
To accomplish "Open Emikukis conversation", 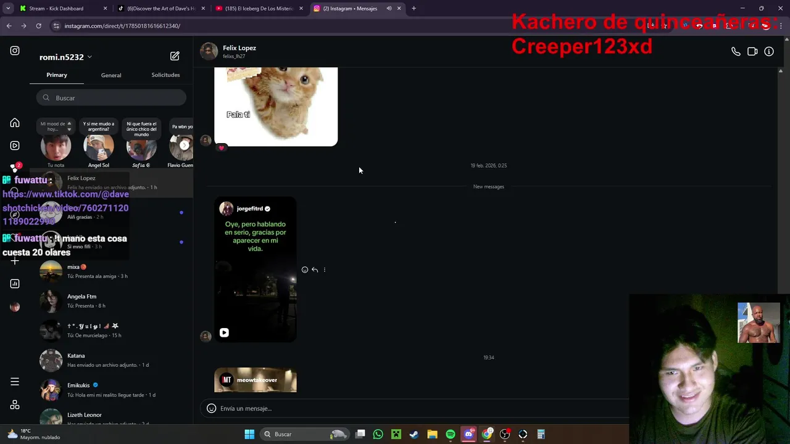I will 111,390.
